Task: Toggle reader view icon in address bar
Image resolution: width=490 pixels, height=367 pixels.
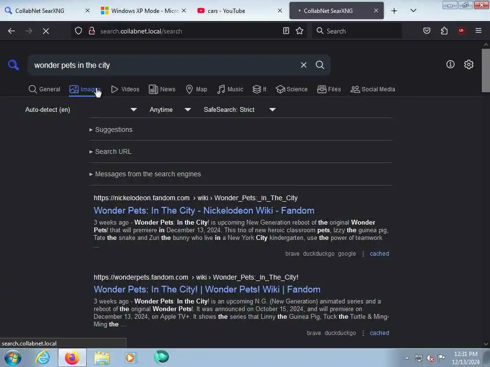Action: (x=286, y=31)
